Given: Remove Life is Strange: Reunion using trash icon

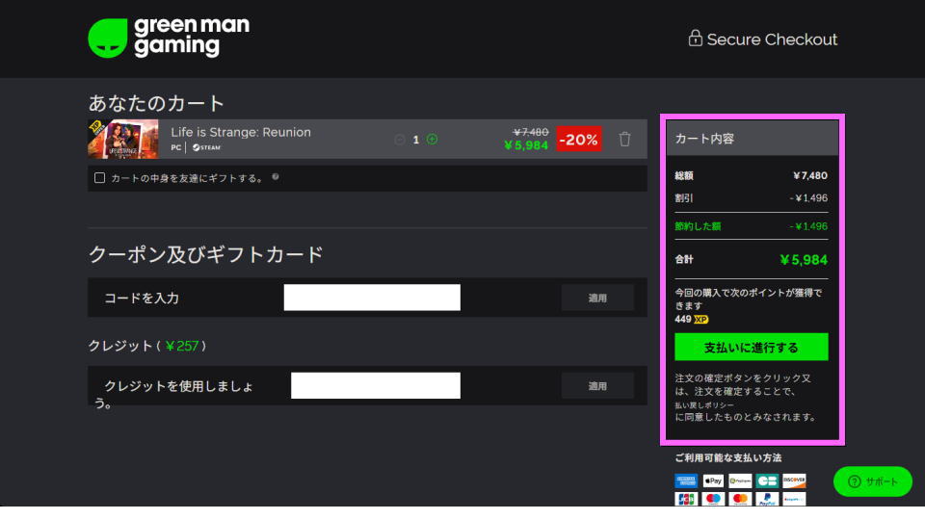Looking at the screenshot, I should pos(624,140).
